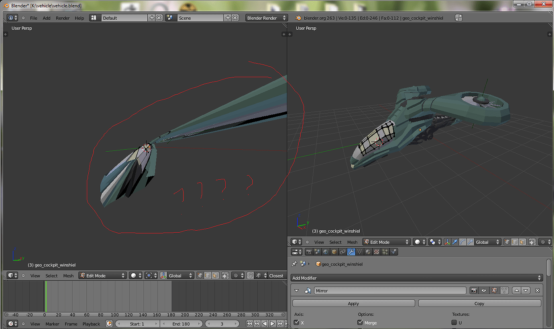Open the Add menu in Info header

[47, 18]
